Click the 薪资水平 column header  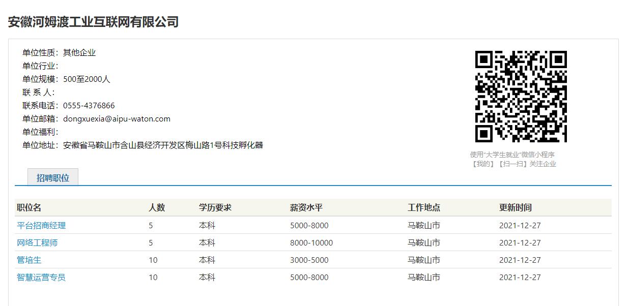(306, 207)
